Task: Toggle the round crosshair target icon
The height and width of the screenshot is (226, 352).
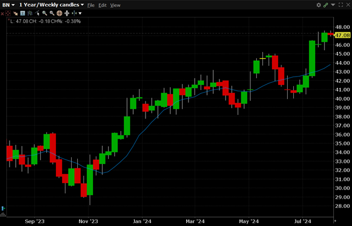Action: [59, 14]
